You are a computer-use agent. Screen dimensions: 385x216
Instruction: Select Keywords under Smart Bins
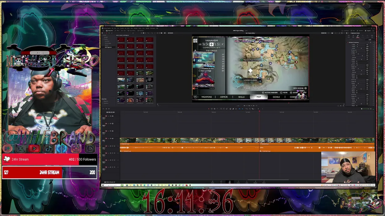(x=106, y=101)
